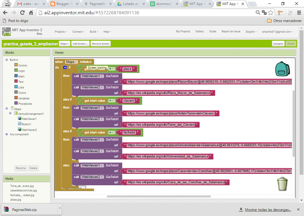
Task: Click the Remove Screen button
Action: click(100, 44)
